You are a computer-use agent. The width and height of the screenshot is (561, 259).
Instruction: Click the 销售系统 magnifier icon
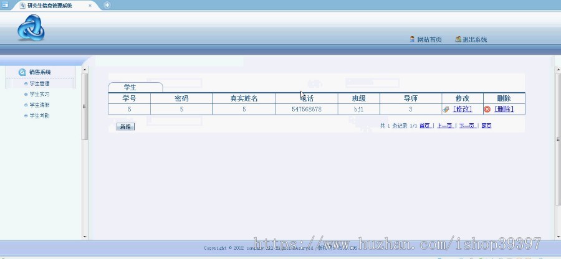[22, 72]
